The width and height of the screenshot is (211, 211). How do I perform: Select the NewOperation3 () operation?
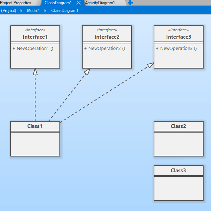[177, 49]
